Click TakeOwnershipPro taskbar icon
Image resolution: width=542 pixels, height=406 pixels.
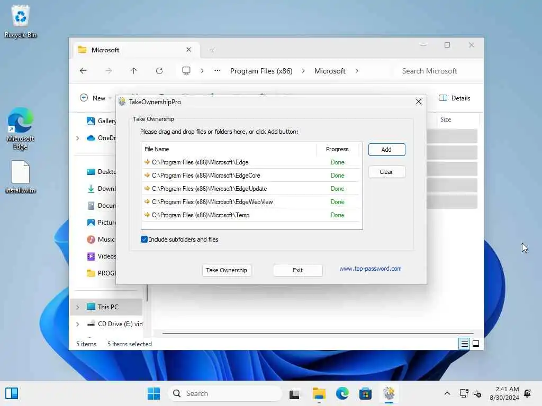[x=389, y=393]
